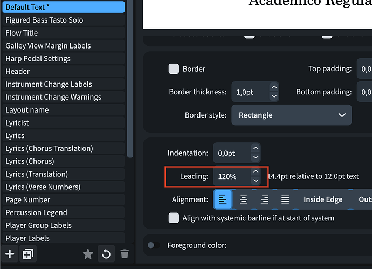Enable the Border checkbox

tap(174, 69)
